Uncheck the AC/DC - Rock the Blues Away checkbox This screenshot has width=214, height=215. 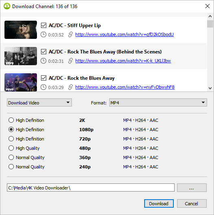point(43,78)
